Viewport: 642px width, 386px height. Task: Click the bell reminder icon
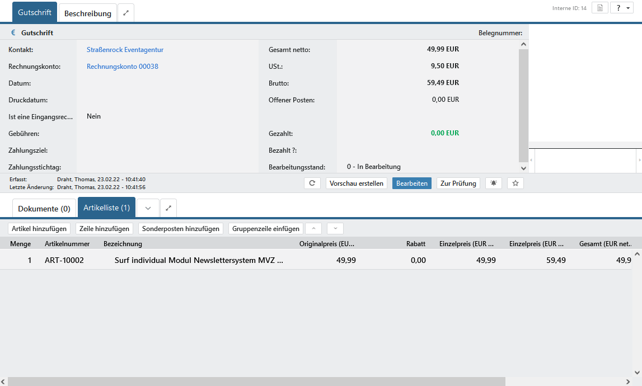[493, 183]
